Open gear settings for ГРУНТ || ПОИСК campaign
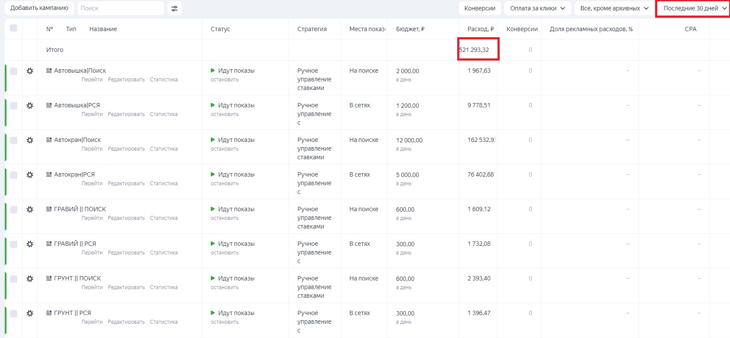730x338 pixels. (30, 279)
